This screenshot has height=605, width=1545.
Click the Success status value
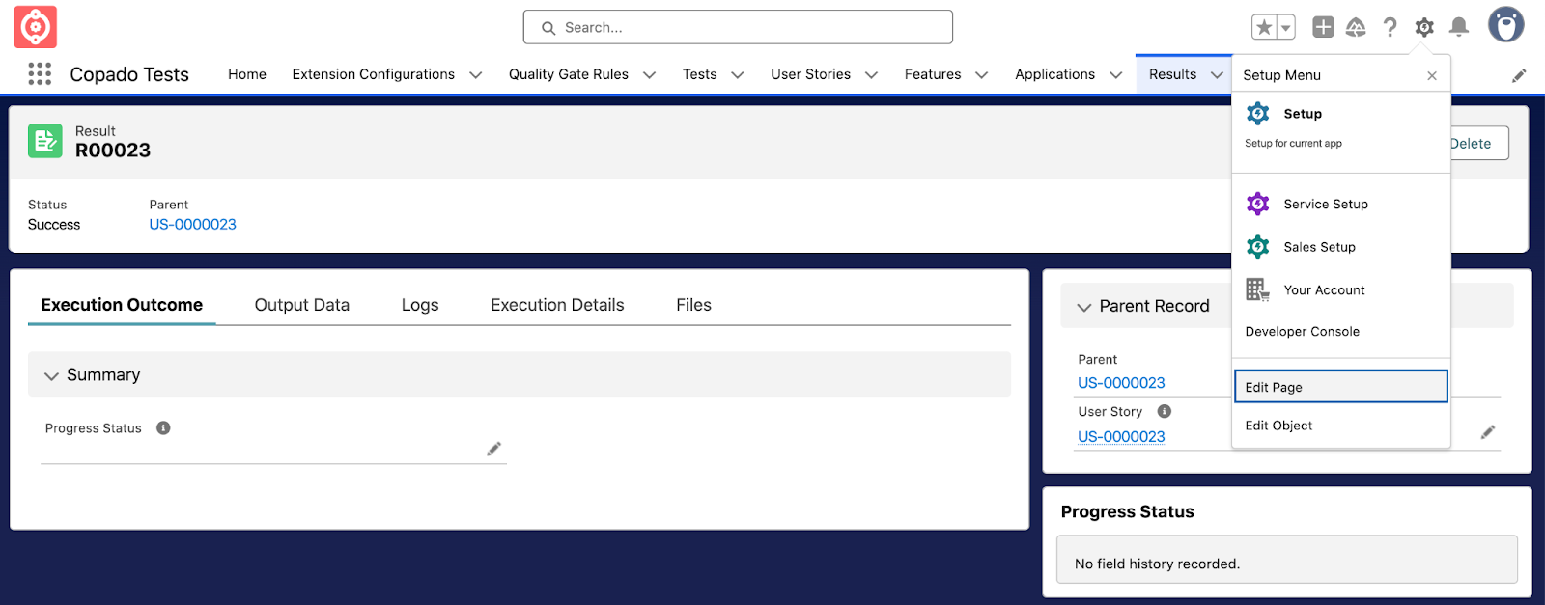54,225
